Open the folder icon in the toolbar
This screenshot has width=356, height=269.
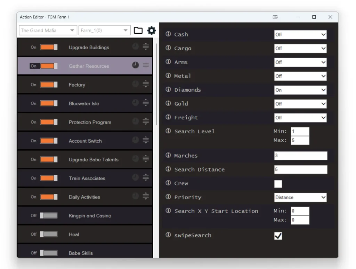[x=138, y=30]
